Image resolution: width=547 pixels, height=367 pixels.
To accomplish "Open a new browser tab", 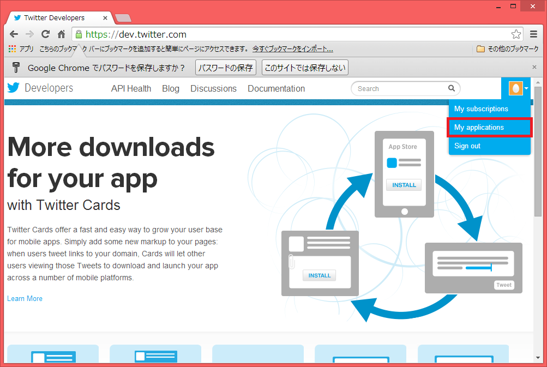I will click(x=123, y=18).
